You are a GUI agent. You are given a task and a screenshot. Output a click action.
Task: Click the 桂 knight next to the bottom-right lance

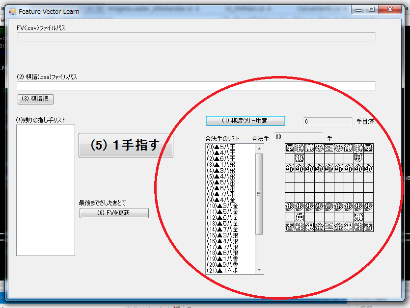pyautogui.click(x=358, y=227)
